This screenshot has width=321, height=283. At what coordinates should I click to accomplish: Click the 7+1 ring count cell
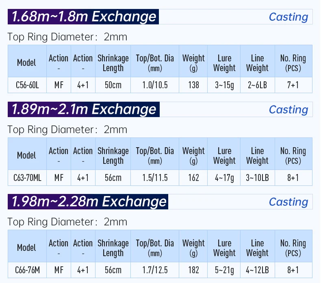tap(293, 85)
